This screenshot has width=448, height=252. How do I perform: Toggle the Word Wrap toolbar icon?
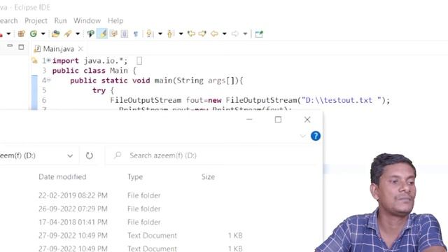[113, 34]
